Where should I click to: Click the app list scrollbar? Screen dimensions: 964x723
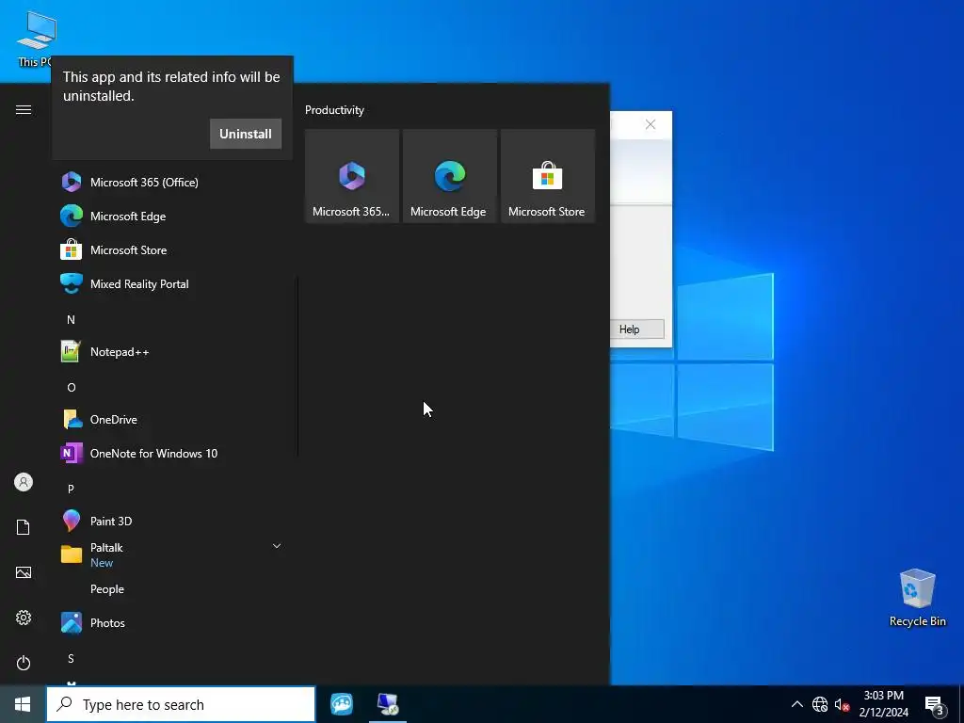pos(298,366)
